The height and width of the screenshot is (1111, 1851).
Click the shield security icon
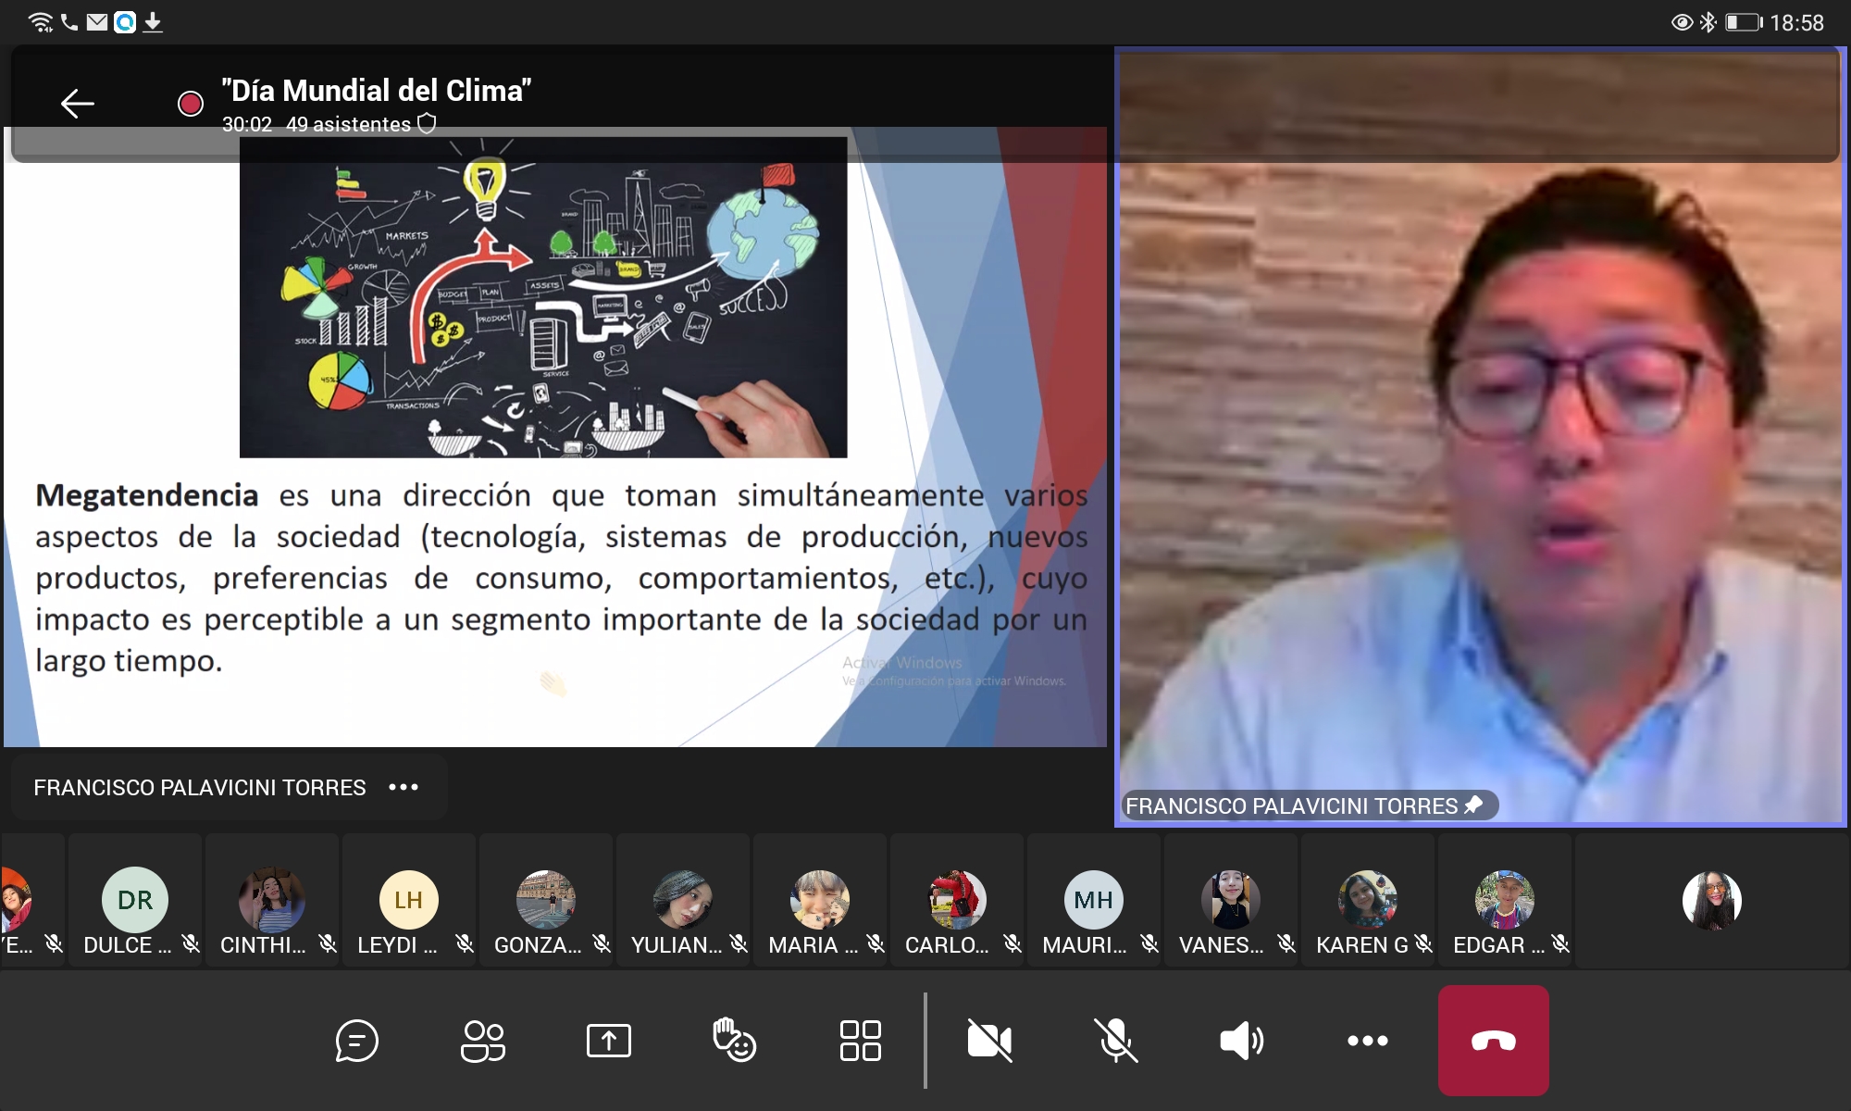click(x=427, y=124)
